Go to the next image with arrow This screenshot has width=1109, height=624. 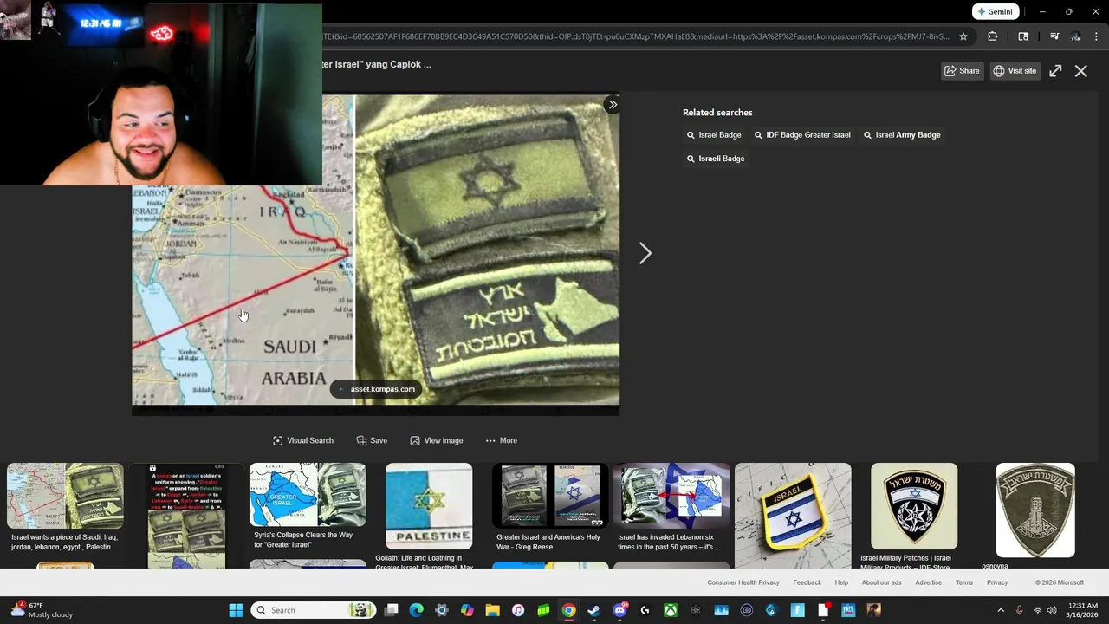[x=645, y=253]
